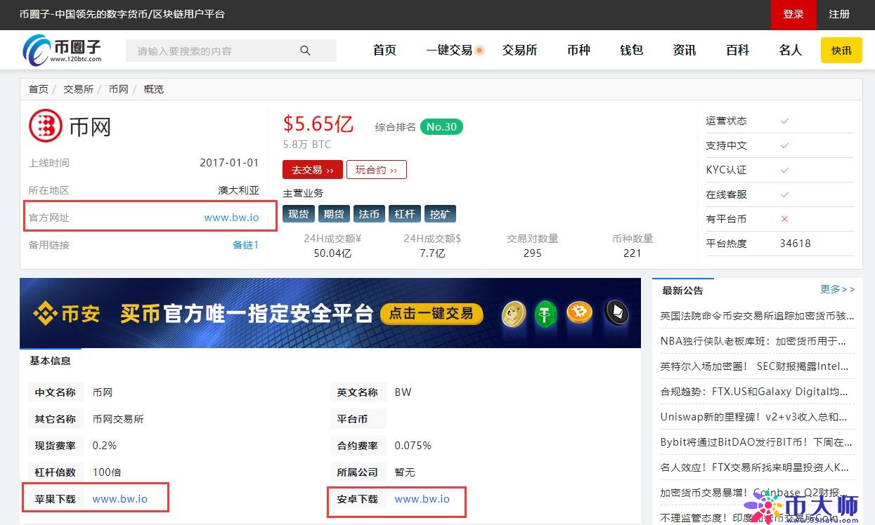Click the No.30 ranking badge
This screenshot has width=875, height=525.
(x=441, y=127)
